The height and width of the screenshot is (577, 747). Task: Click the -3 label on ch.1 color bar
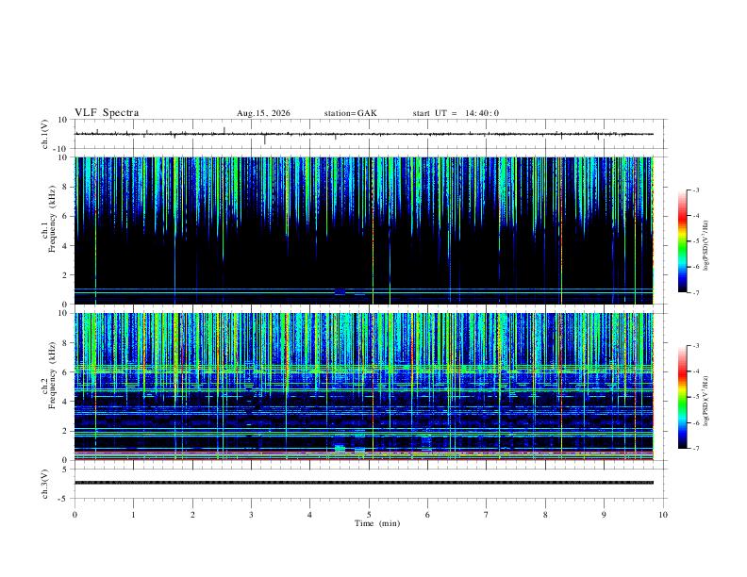click(x=695, y=190)
